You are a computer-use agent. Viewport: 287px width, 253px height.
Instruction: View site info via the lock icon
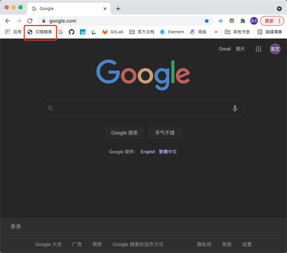click(44, 21)
